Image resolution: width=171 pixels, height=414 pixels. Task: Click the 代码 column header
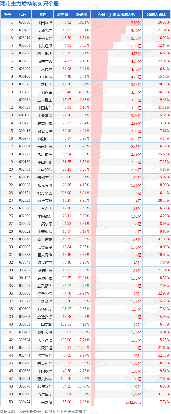23,15
